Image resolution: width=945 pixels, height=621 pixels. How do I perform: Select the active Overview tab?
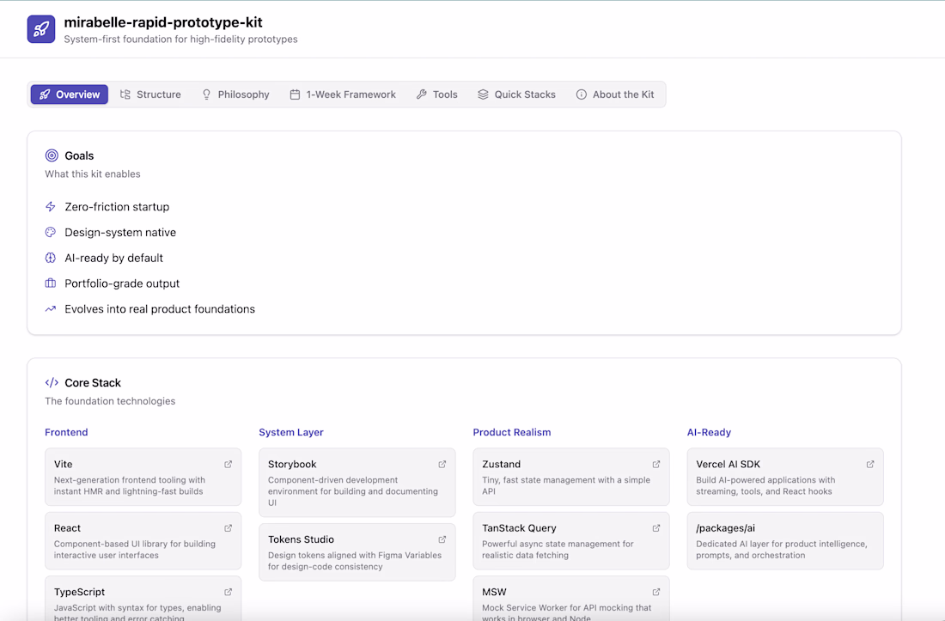[70, 94]
